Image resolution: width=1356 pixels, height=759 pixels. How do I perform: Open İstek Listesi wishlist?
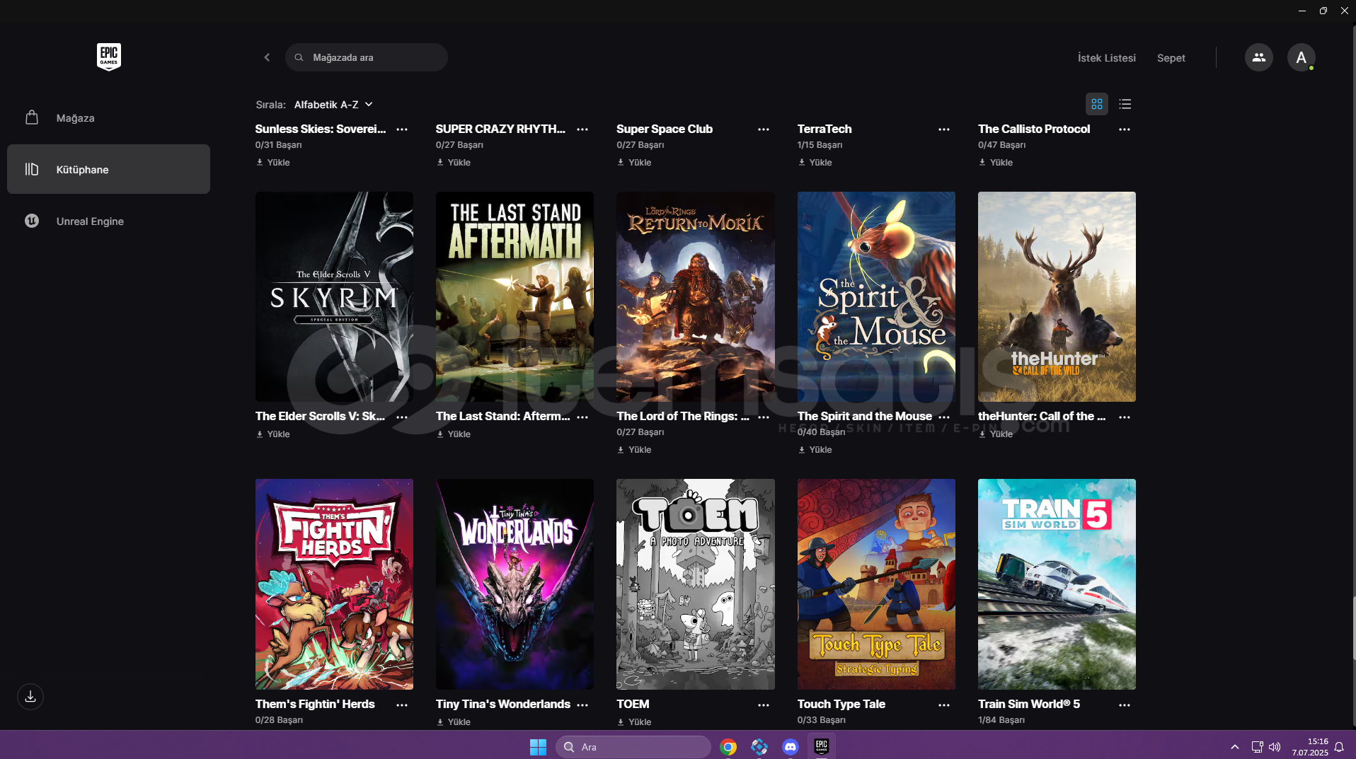1106,58
